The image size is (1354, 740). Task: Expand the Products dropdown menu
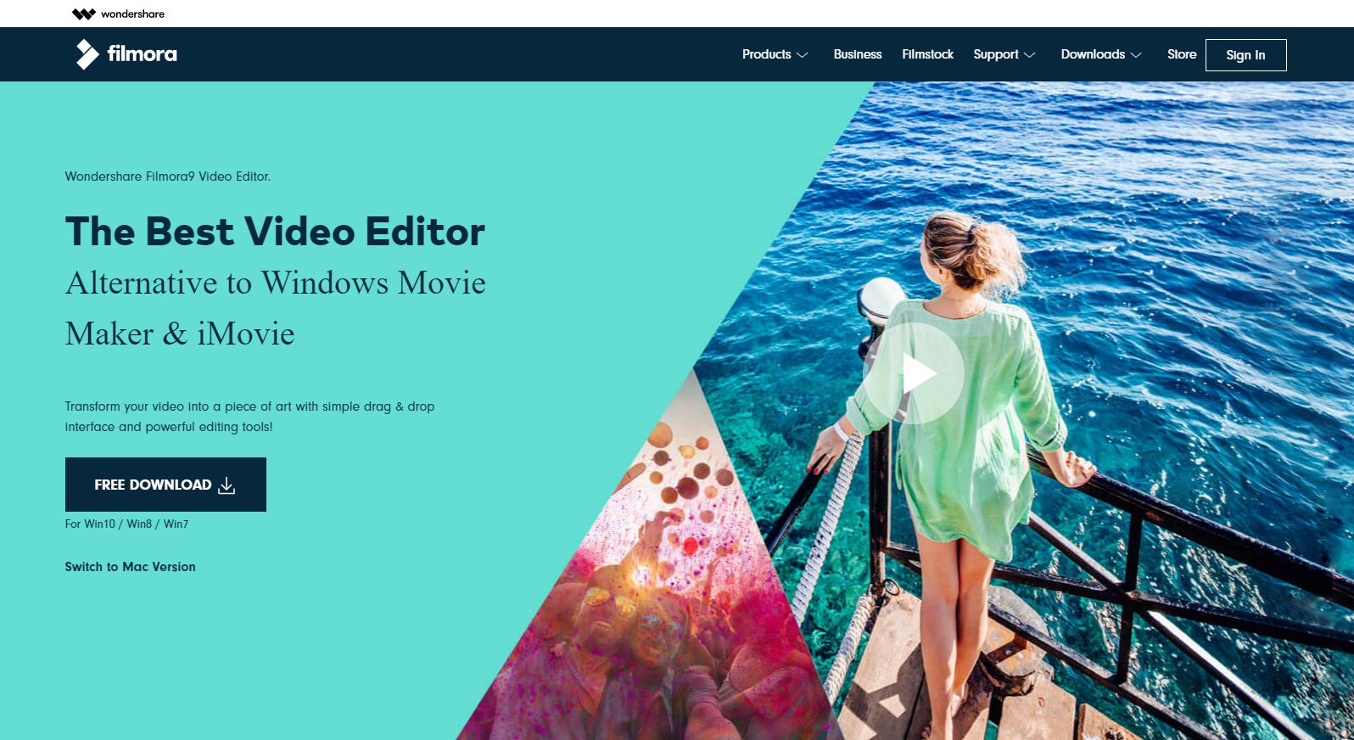pyautogui.click(x=775, y=54)
